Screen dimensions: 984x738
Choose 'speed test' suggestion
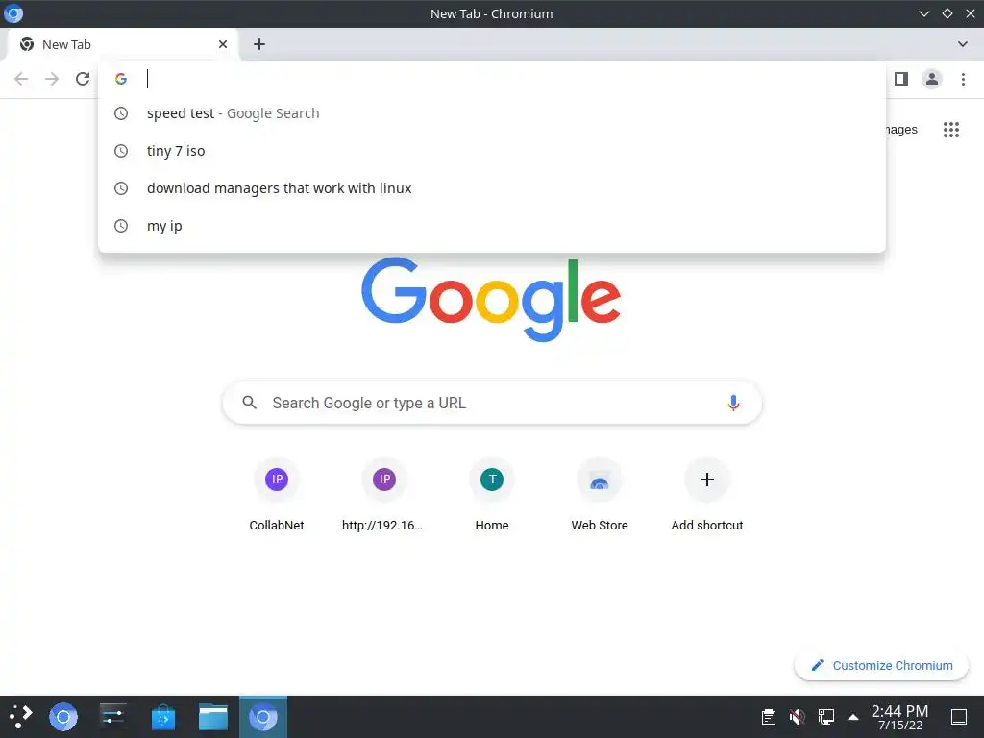coord(492,113)
